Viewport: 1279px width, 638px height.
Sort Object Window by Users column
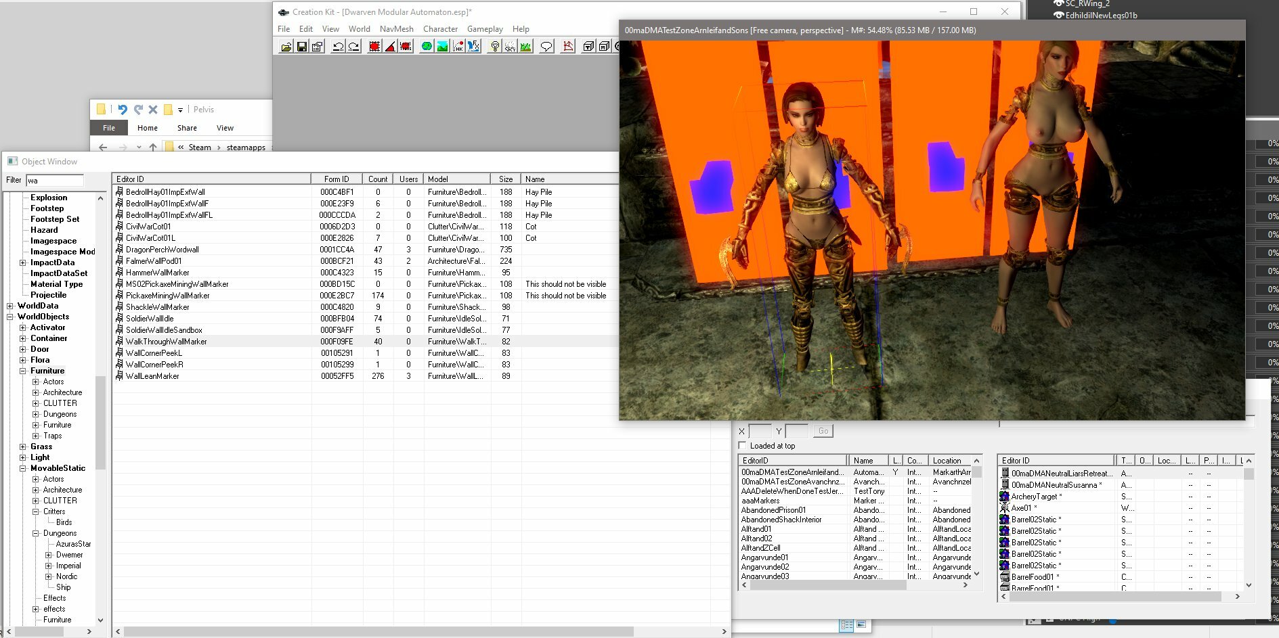[408, 179]
